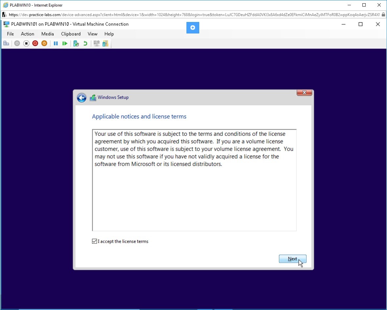Click the last toolbar icon after Enhanced Session
387x310 pixels.
click(105, 44)
